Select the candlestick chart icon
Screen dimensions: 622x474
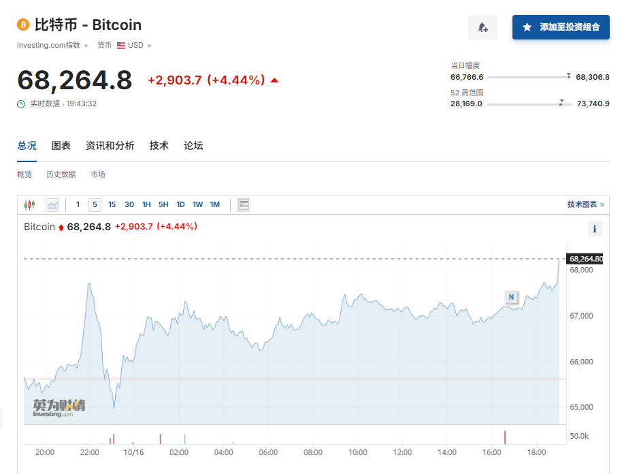[x=28, y=204]
